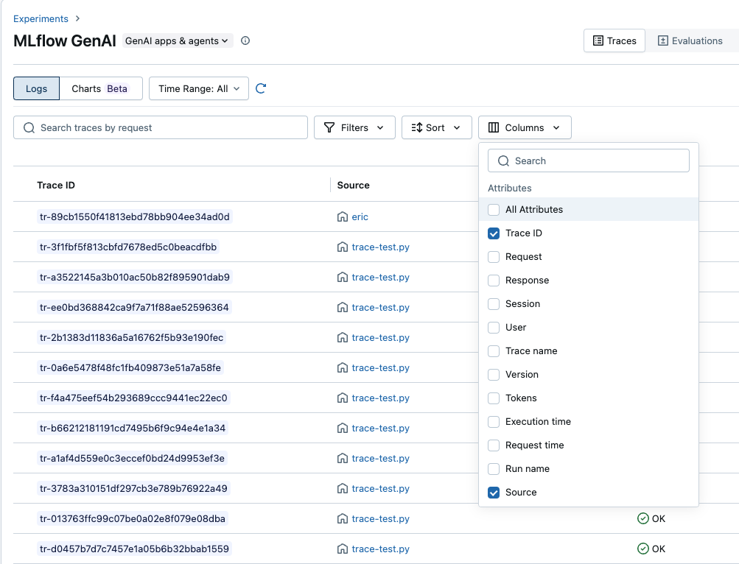Click the refresh traces icon
The width and height of the screenshot is (739, 564).
coord(261,88)
